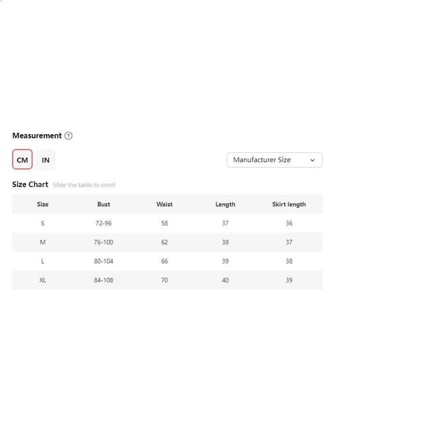
Task: Click the 'Slide the table to scroll' hint
Action: click(84, 185)
